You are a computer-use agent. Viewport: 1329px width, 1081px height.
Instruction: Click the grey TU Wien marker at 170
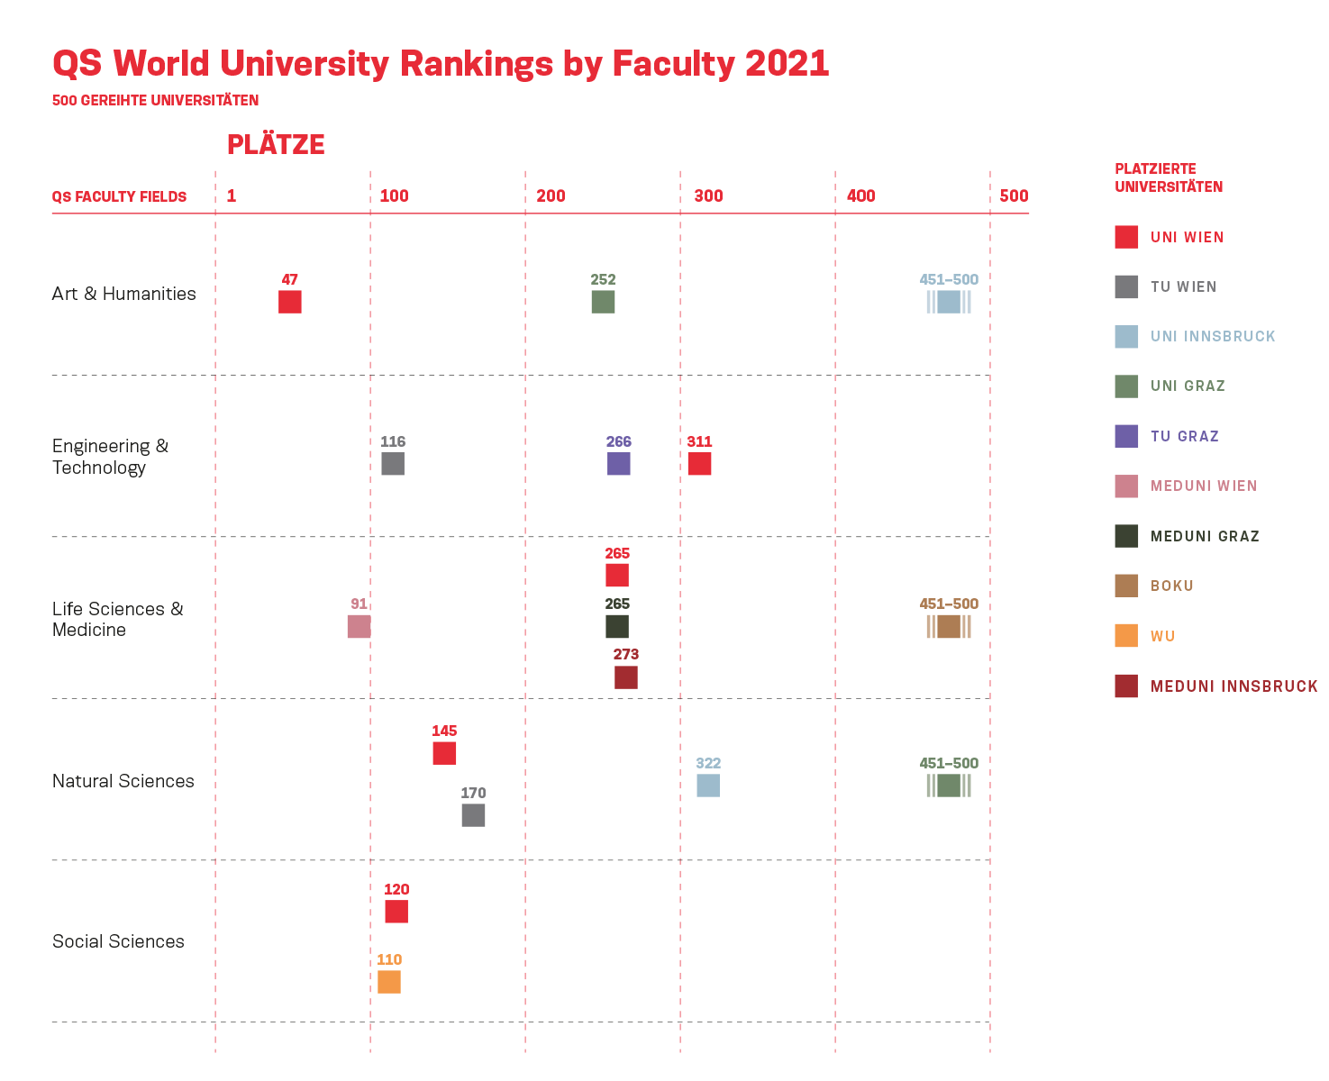click(x=473, y=815)
